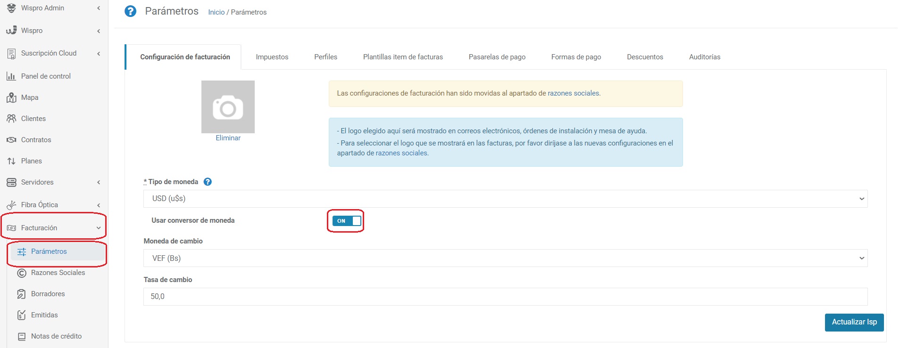The height and width of the screenshot is (348, 900).
Task: Click the Parámetros sliders icon
Action: tap(22, 251)
